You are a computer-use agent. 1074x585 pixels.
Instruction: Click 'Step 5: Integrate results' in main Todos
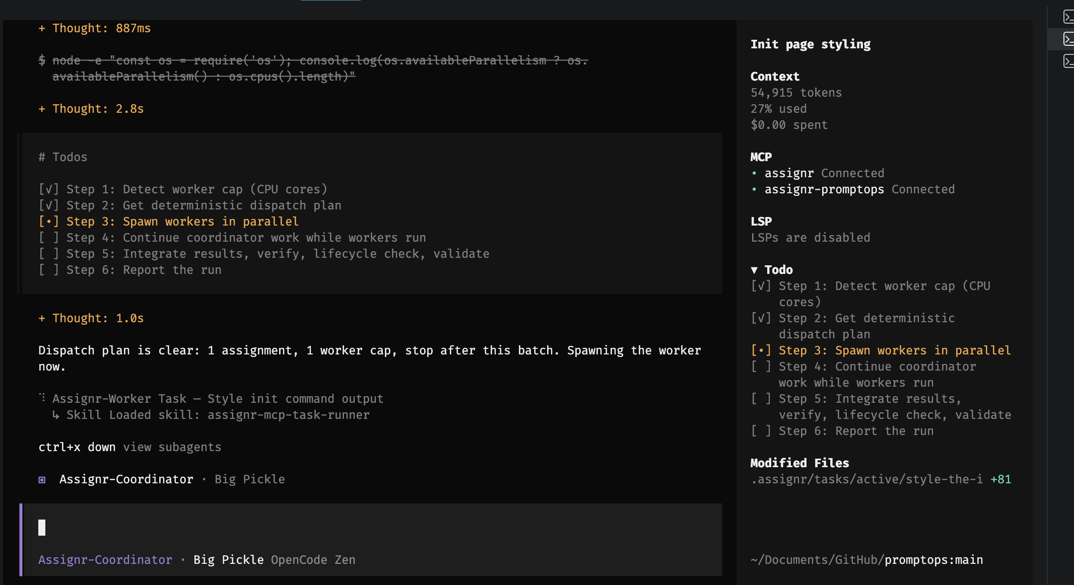[x=278, y=254]
